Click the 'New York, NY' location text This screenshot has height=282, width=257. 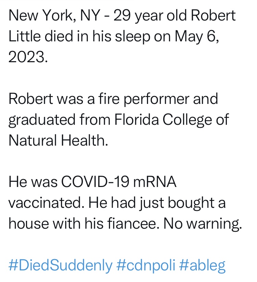pyautogui.click(x=54, y=15)
